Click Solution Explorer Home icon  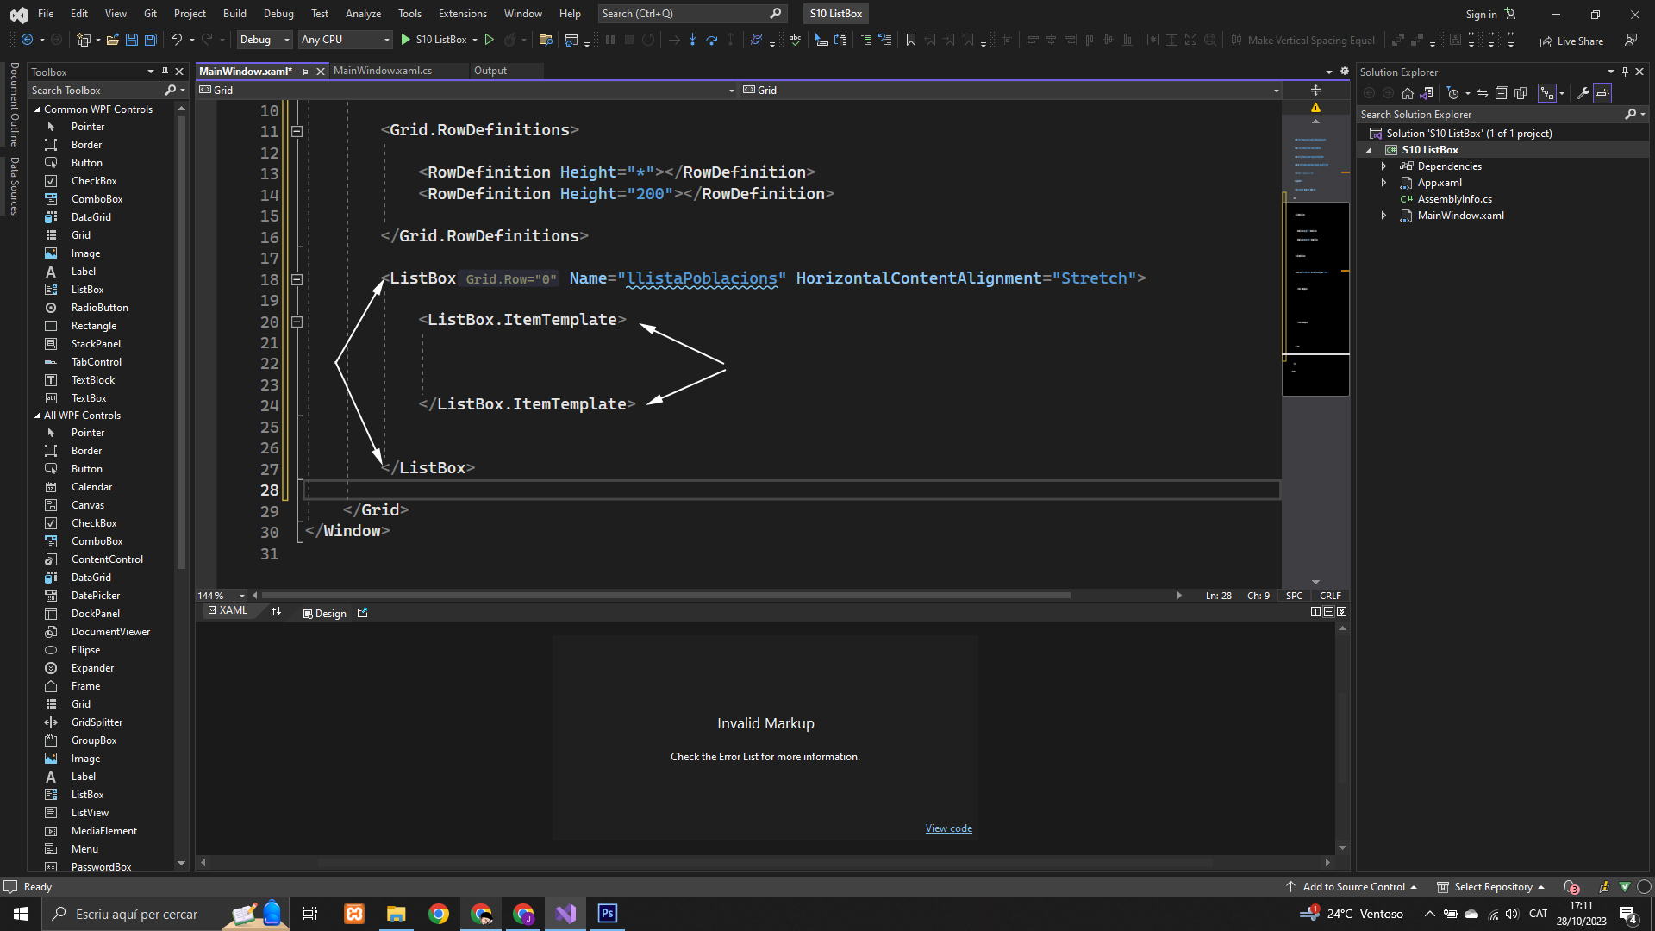(x=1408, y=93)
